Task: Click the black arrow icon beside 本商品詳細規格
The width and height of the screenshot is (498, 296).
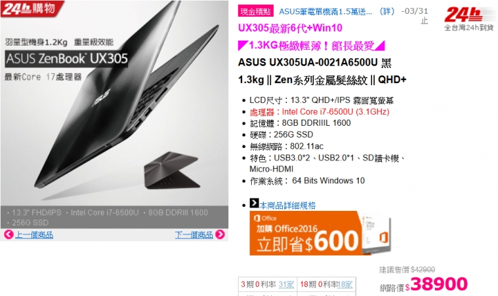Action: pyautogui.click(x=254, y=203)
